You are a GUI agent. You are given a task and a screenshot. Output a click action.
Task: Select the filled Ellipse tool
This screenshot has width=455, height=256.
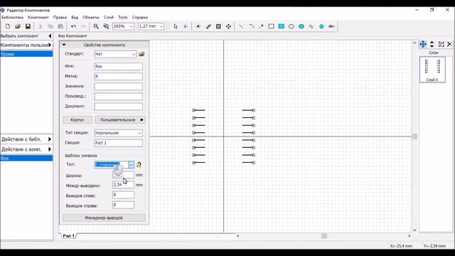pyautogui.click(x=301, y=26)
